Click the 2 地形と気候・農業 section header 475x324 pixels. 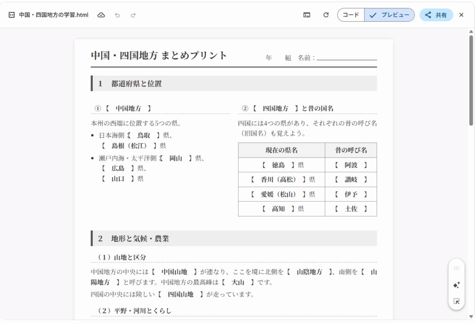tap(234, 238)
